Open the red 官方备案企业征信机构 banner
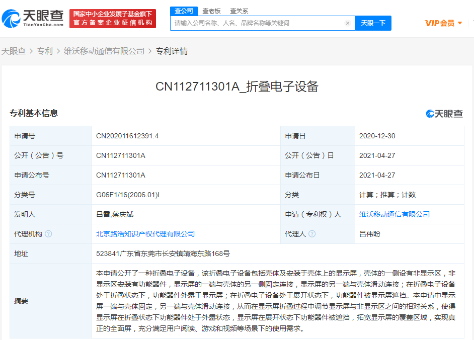The height and width of the screenshot is (340, 474). click(113, 19)
